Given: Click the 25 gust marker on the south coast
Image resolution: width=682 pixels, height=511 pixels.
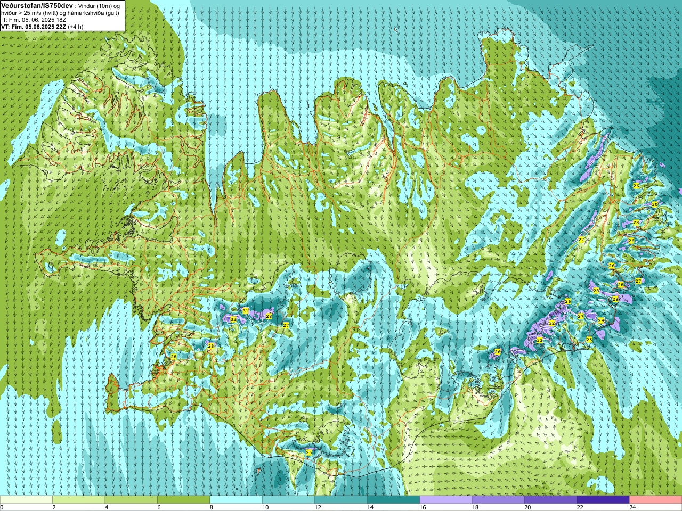Looking at the screenshot, I should [x=308, y=452].
